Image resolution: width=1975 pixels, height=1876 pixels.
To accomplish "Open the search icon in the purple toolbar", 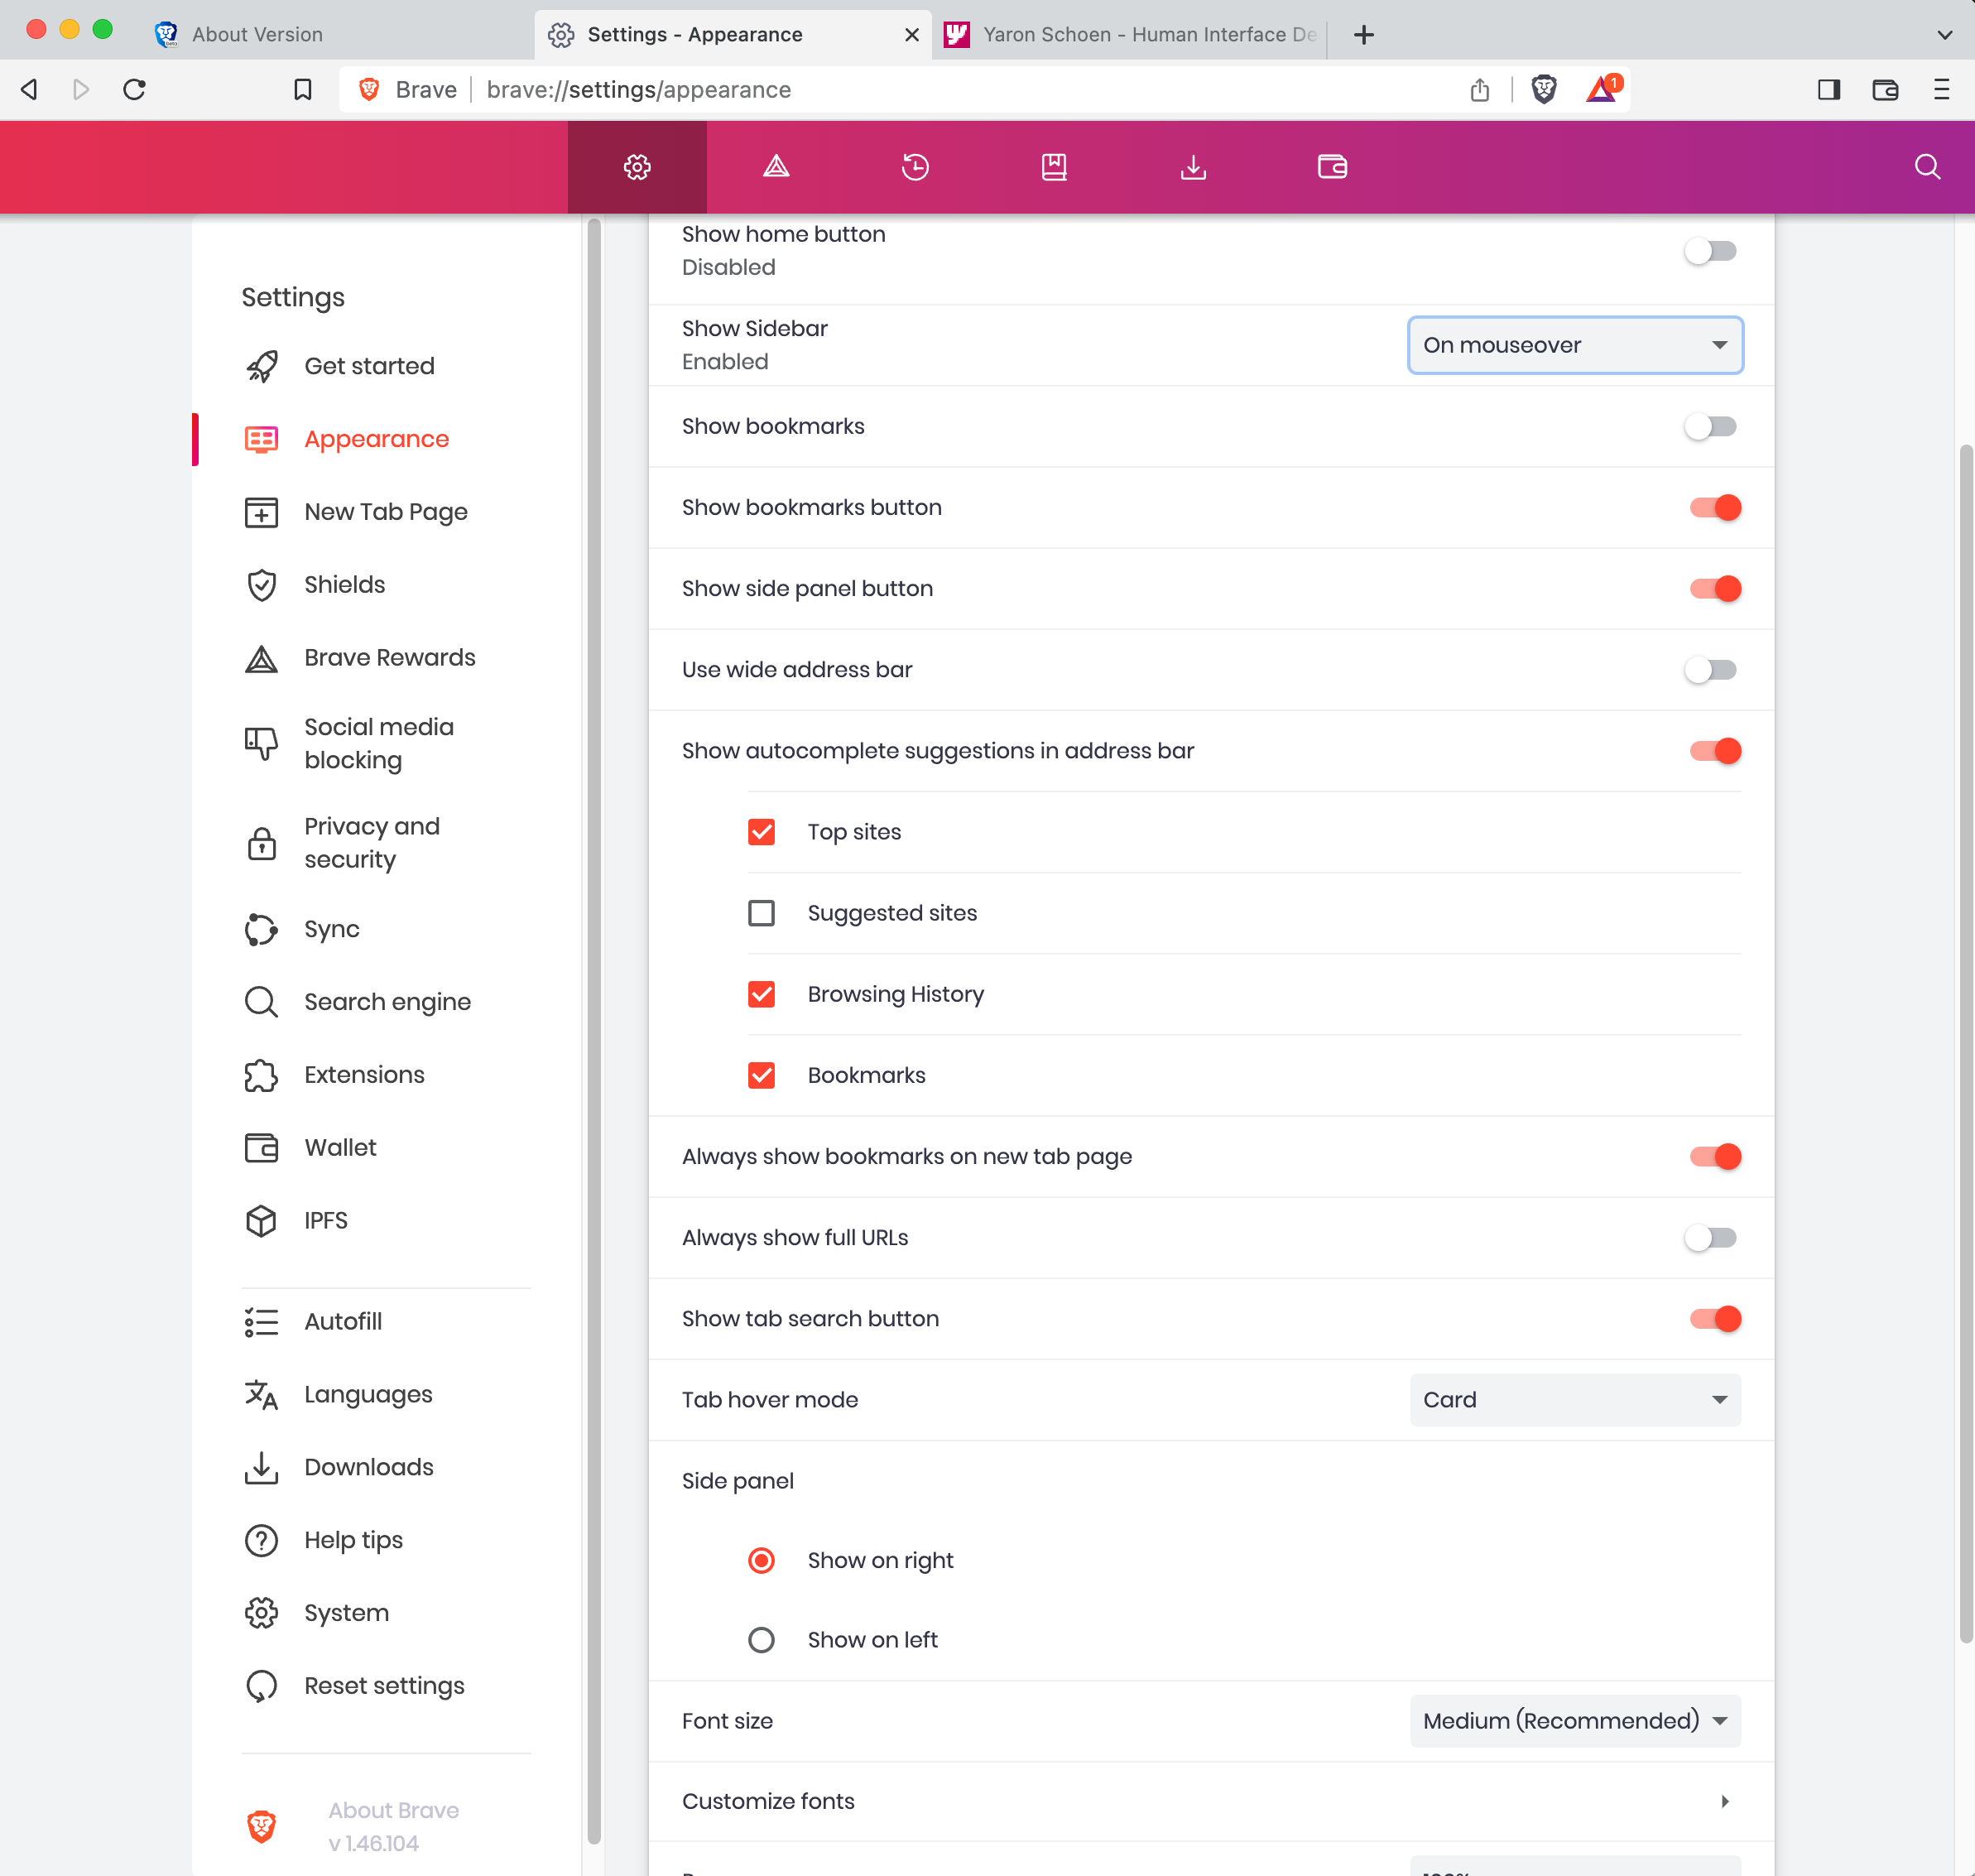I will pos(1926,167).
